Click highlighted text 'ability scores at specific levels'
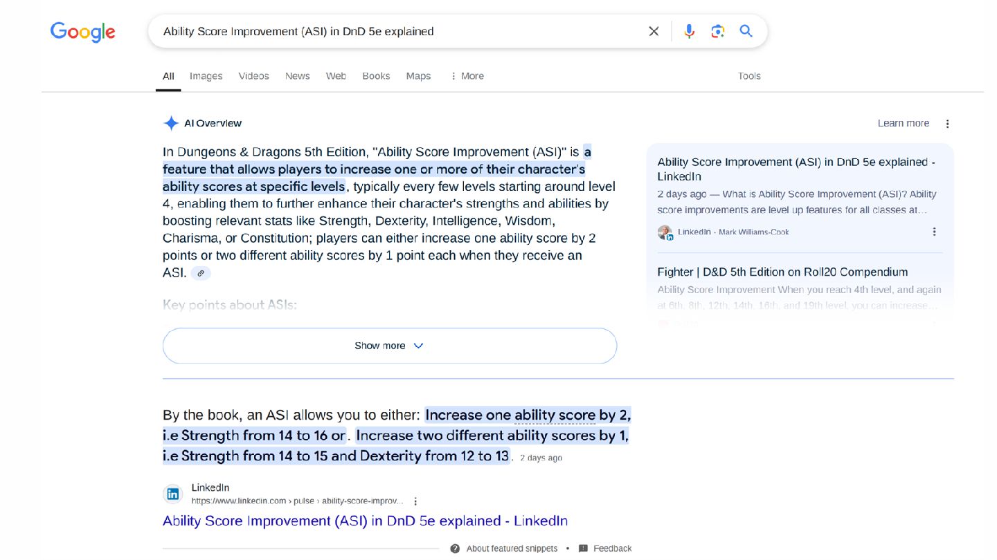The height and width of the screenshot is (560, 997). (253, 186)
